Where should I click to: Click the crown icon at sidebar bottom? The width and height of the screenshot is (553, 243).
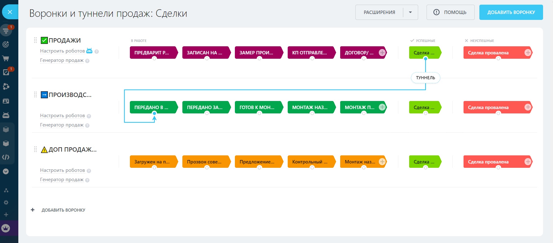(6, 228)
